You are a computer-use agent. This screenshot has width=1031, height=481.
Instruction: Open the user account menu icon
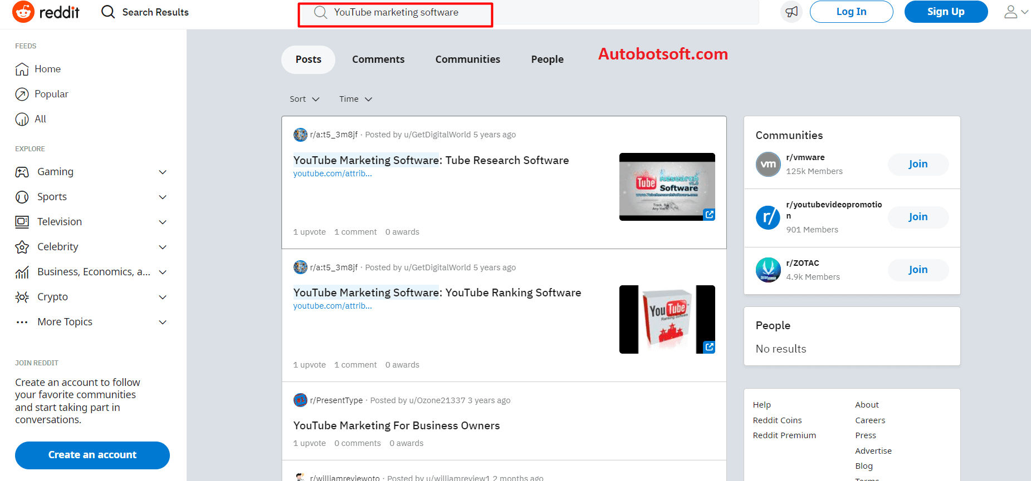[1016, 12]
